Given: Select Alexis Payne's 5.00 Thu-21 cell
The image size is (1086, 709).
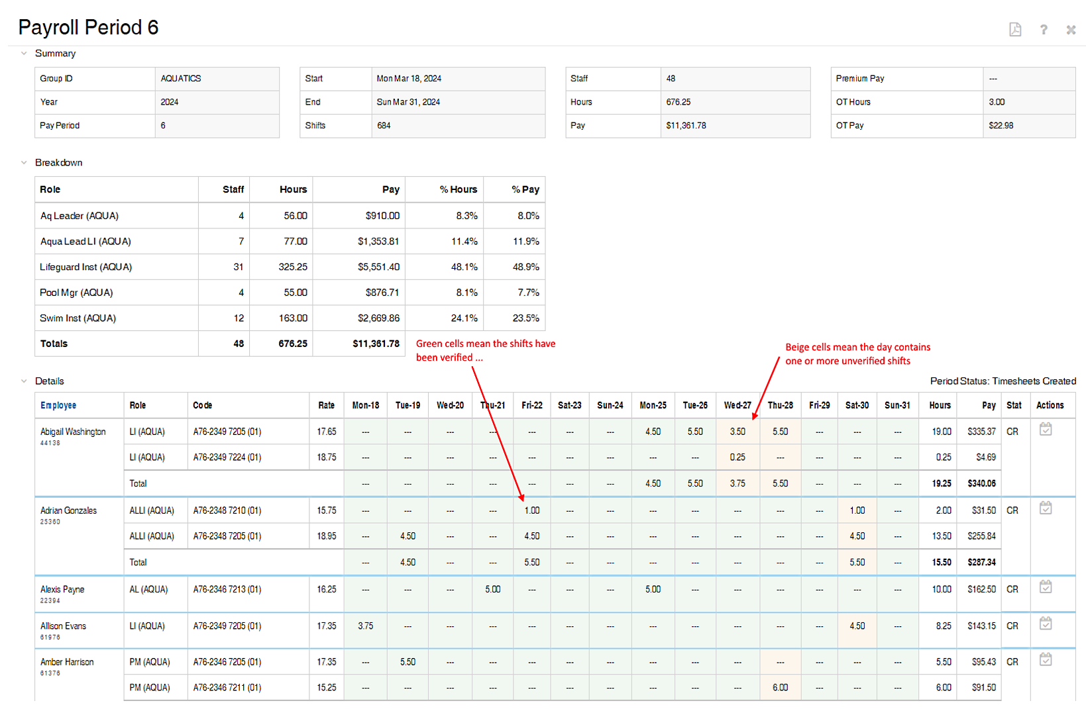Looking at the screenshot, I should [492, 589].
